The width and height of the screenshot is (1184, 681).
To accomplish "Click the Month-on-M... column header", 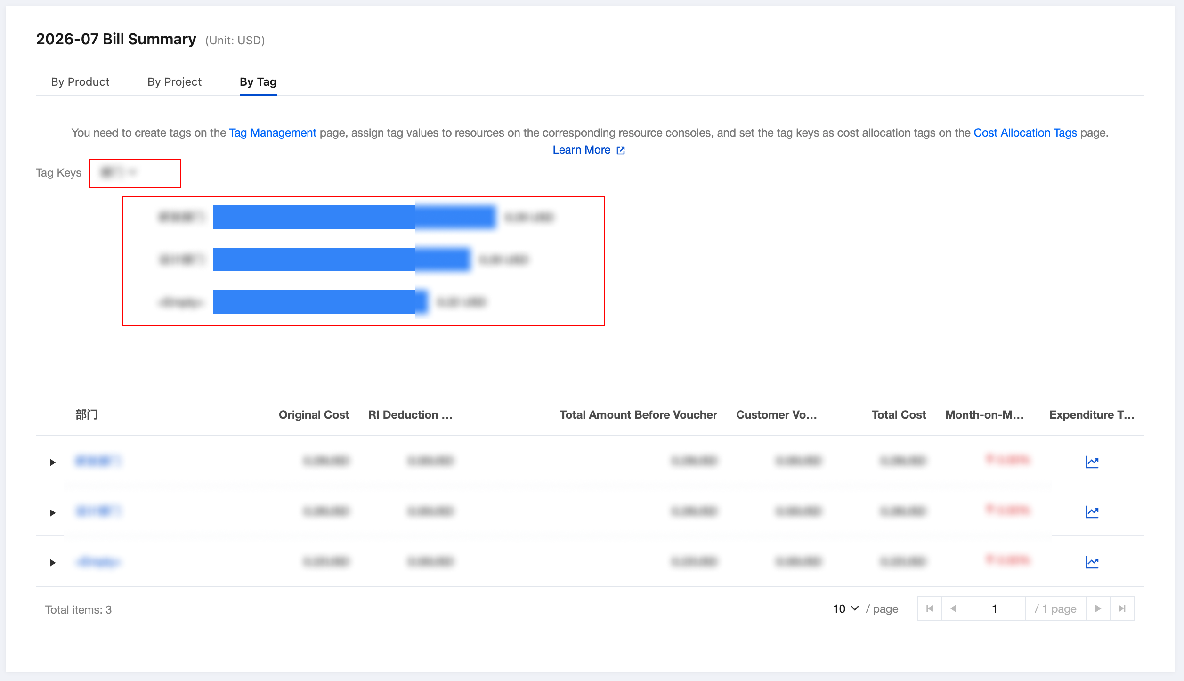I will click(984, 415).
